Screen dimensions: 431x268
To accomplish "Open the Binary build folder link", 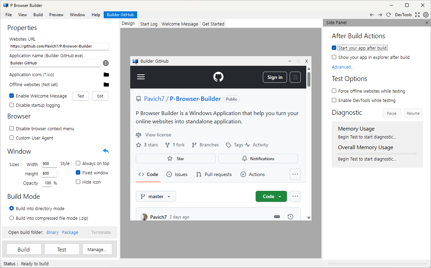I will [x=53, y=232].
